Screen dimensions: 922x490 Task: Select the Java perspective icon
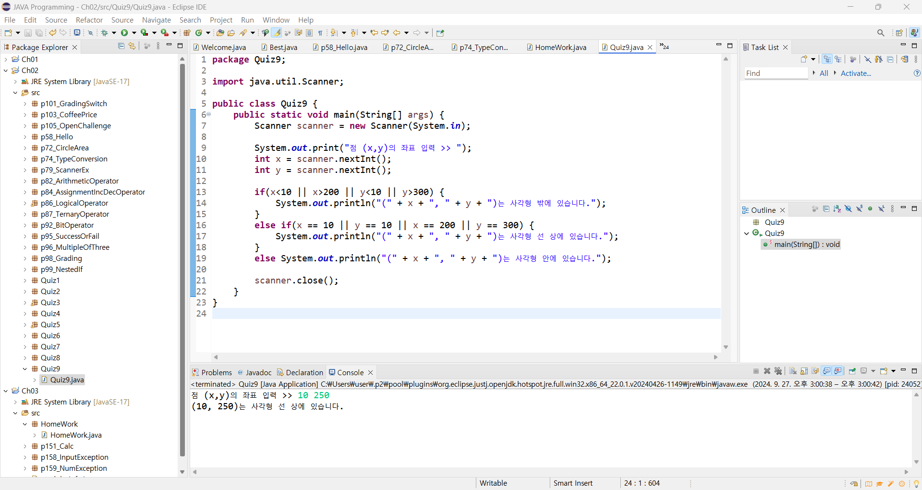tap(914, 33)
